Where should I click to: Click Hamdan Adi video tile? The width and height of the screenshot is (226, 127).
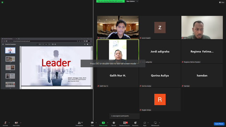[118, 28]
